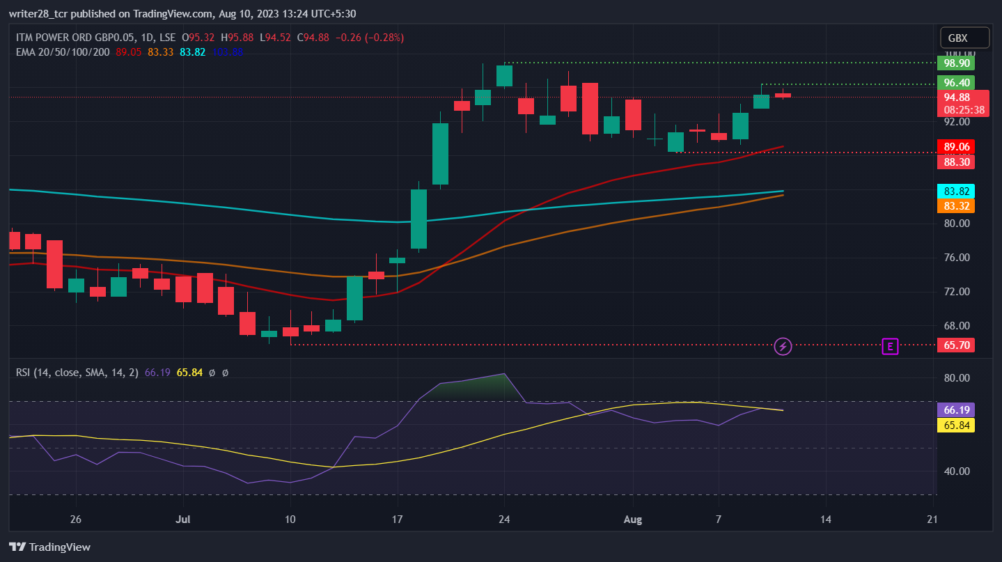Click the countdown timer 08:25:38
The width and height of the screenshot is (1002, 562).
(964, 110)
